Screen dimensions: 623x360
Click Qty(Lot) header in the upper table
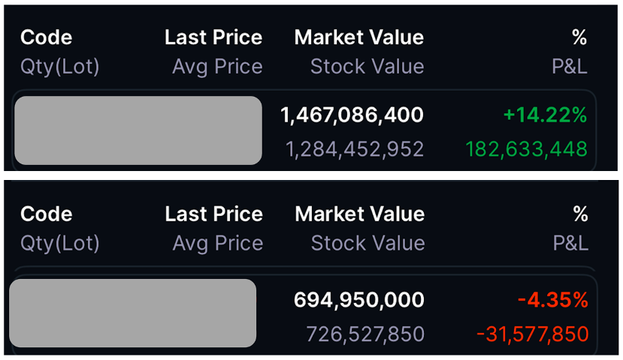(x=60, y=67)
